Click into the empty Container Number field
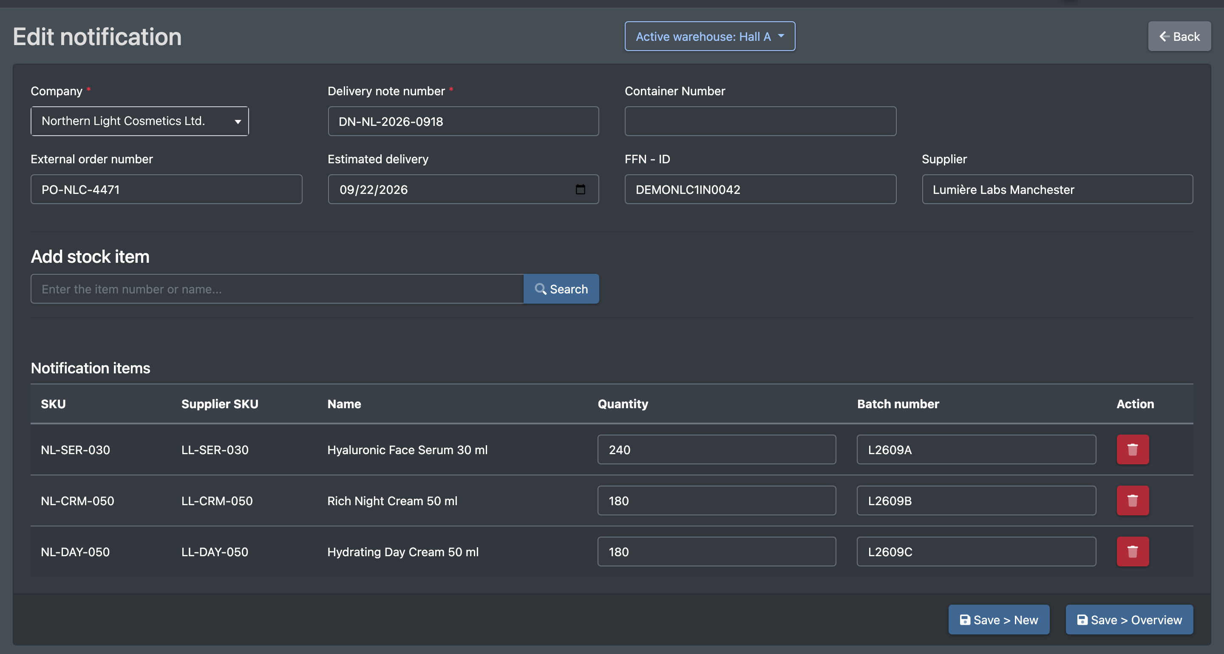The width and height of the screenshot is (1224, 654). pyautogui.click(x=760, y=121)
